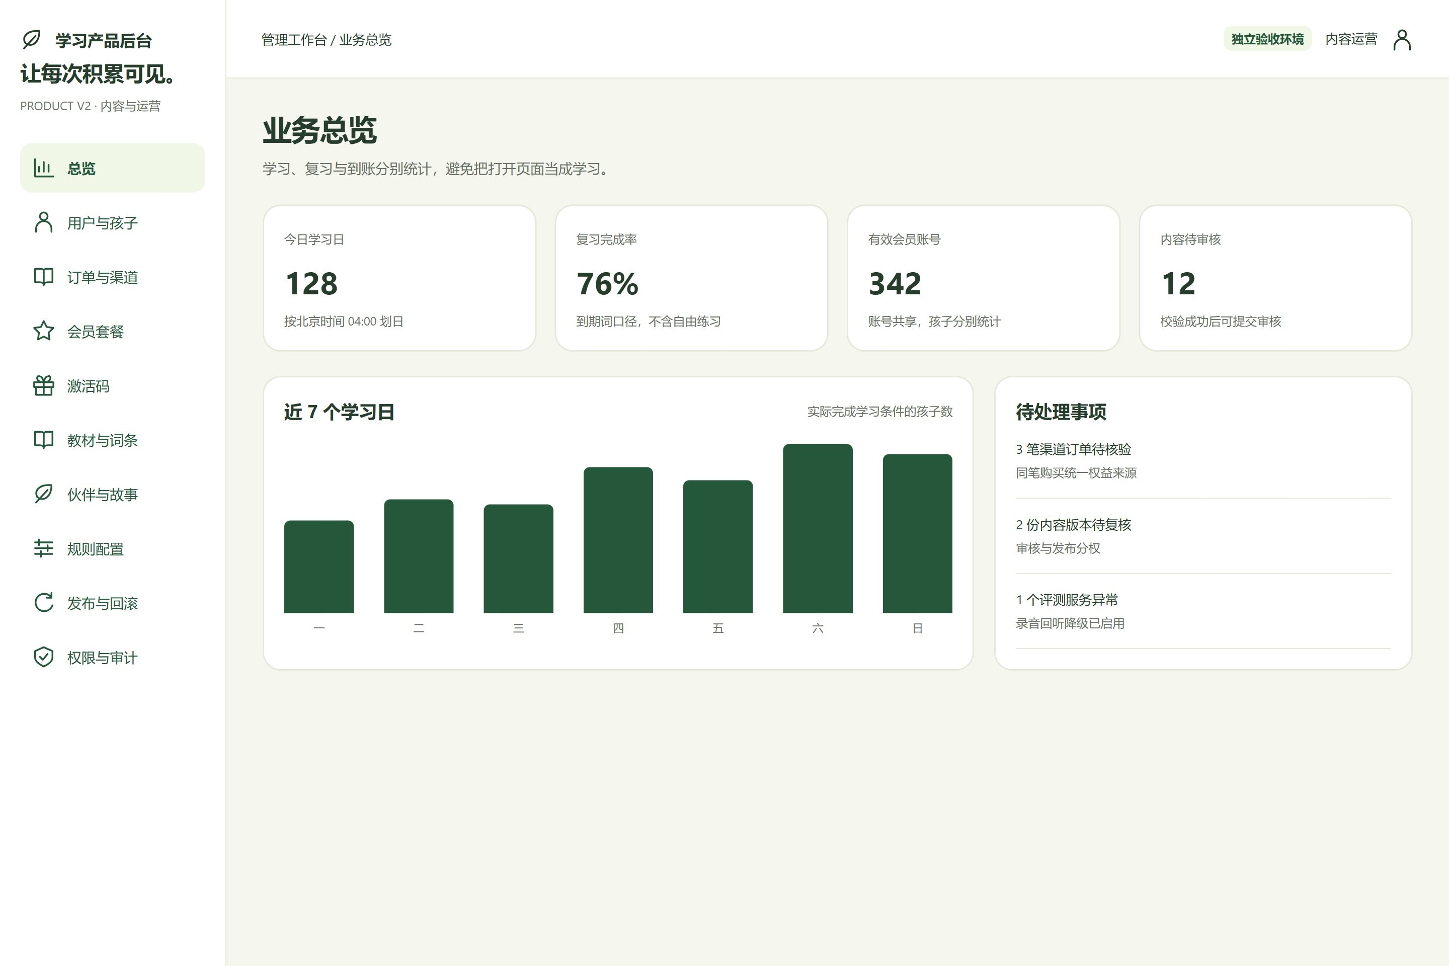Open the 用户与孩子 menu label
The image size is (1449, 966).
click(x=102, y=223)
